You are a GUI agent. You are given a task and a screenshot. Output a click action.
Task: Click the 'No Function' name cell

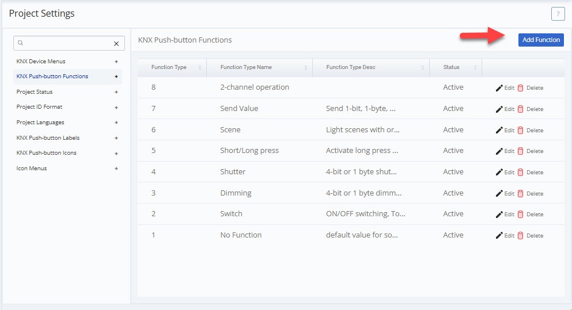click(x=241, y=235)
